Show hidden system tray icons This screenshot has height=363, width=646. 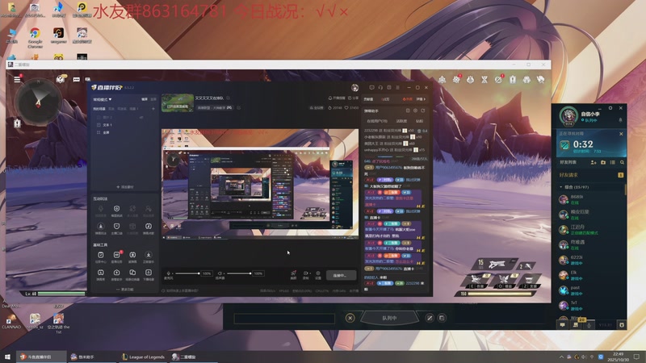[x=560, y=357]
